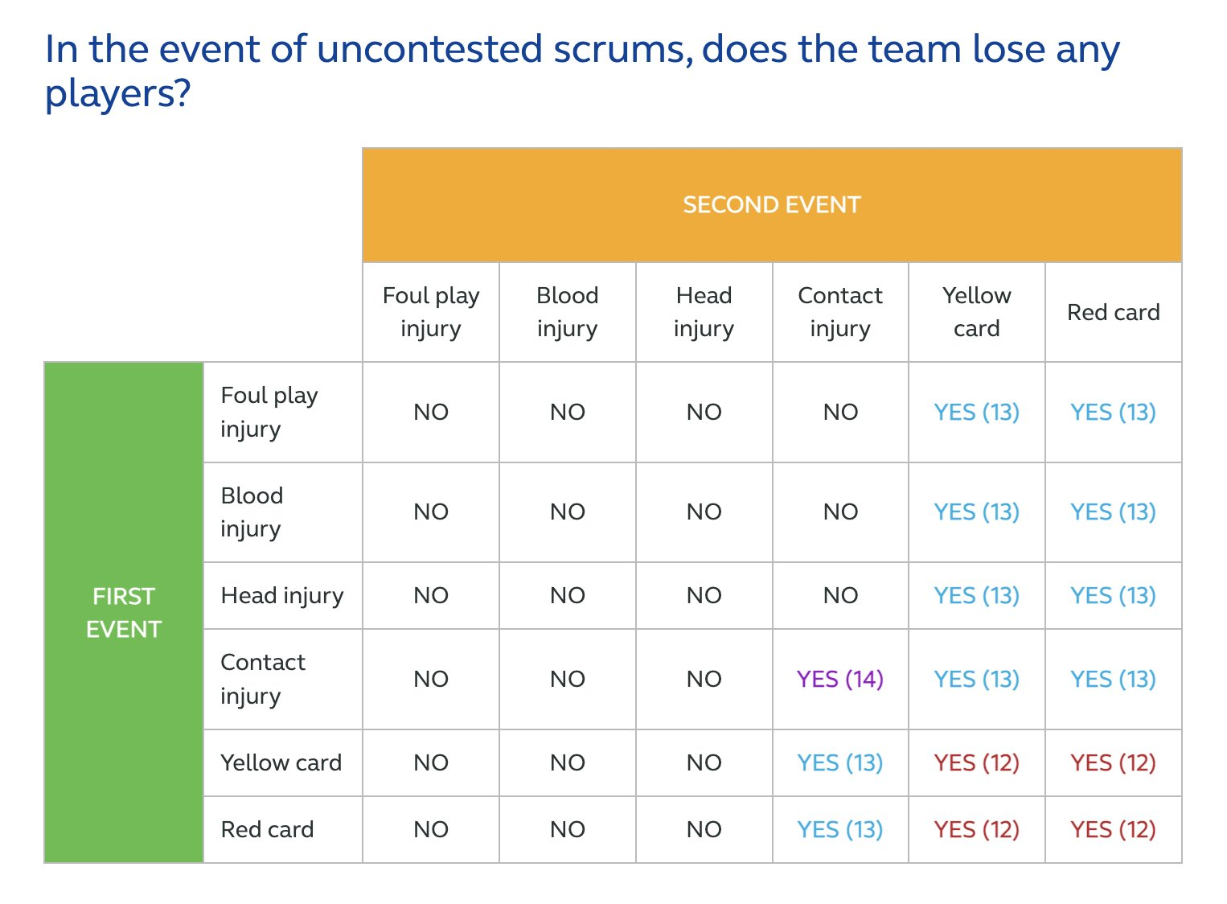Click the Yellow card column header
Screen dimensions: 1227x904
pyautogui.click(x=977, y=312)
